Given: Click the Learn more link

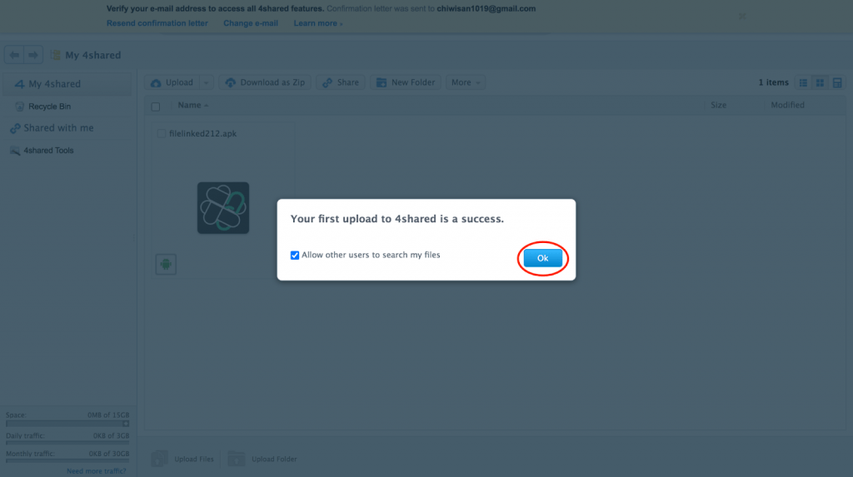Looking at the screenshot, I should [318, 23].
